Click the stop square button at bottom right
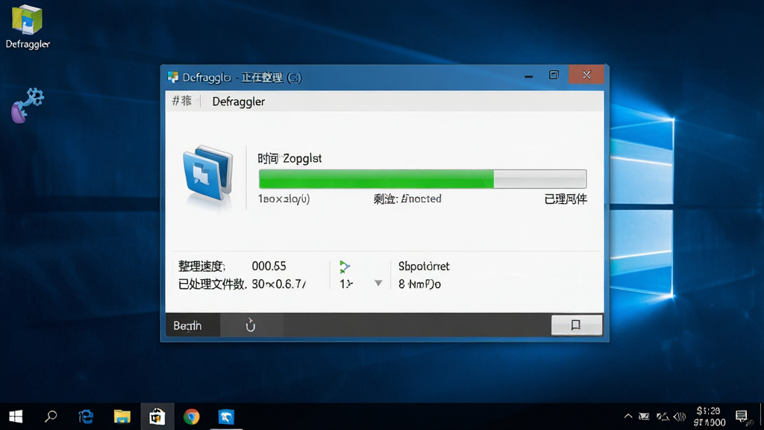The height and width of the screenshot is (430, 764). pyautogui.click(x=576, y=325)
